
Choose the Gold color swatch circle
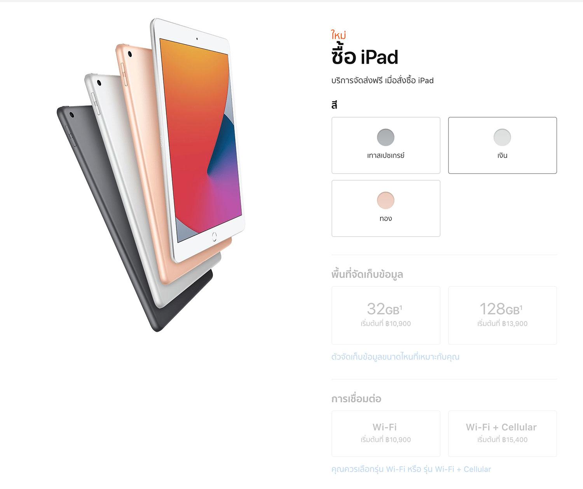click(x=386, y=200)
